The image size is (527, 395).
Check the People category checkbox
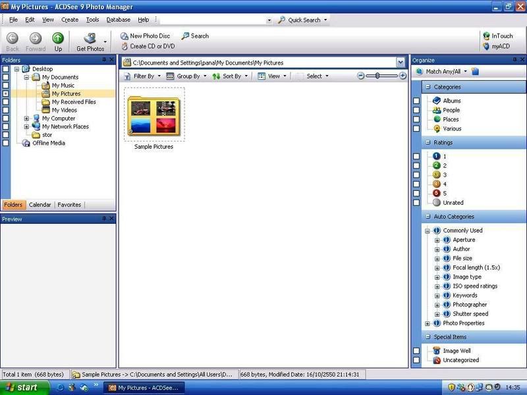tap(416, 110)
